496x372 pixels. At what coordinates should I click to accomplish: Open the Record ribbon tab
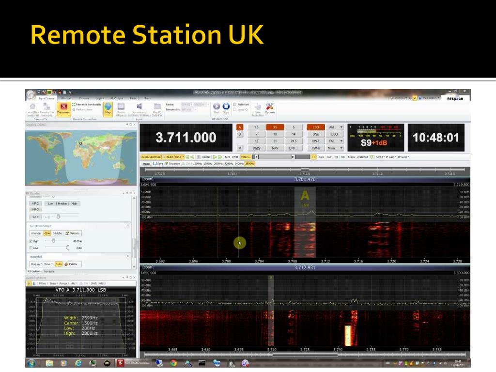134,98
